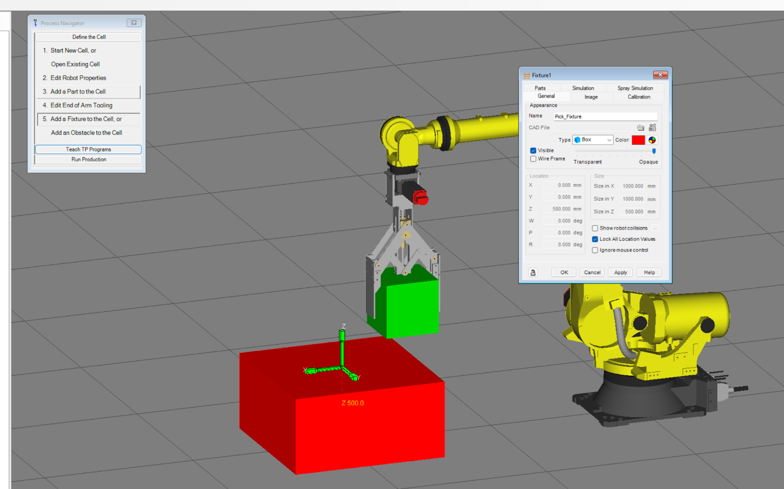This screenshot has height=489, width=784.
Task: Toggle the Visible checkbox
Action: tap(533, 151)
